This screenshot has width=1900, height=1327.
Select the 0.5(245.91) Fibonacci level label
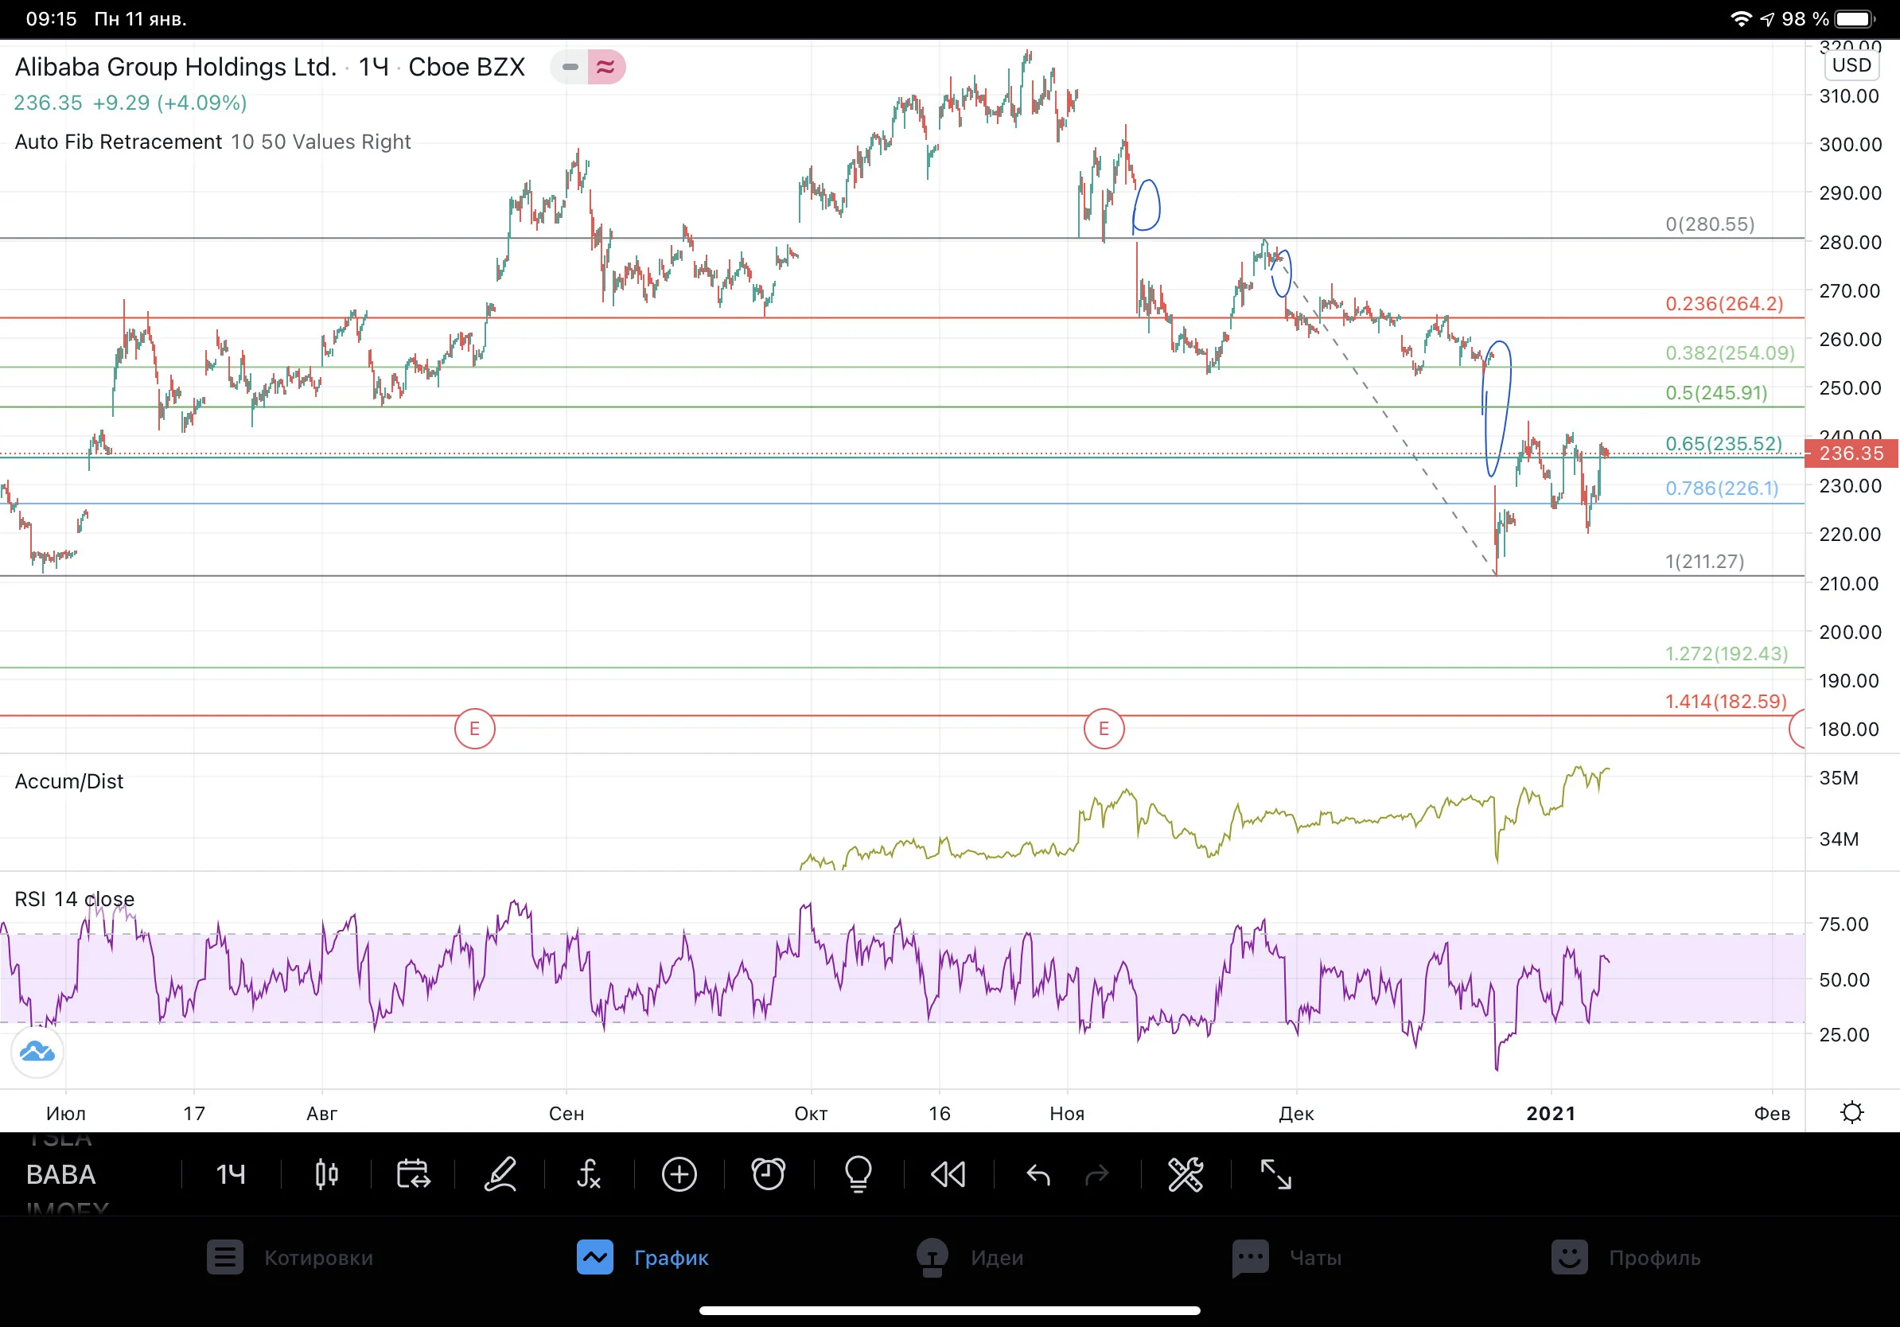click(1716, 392)
